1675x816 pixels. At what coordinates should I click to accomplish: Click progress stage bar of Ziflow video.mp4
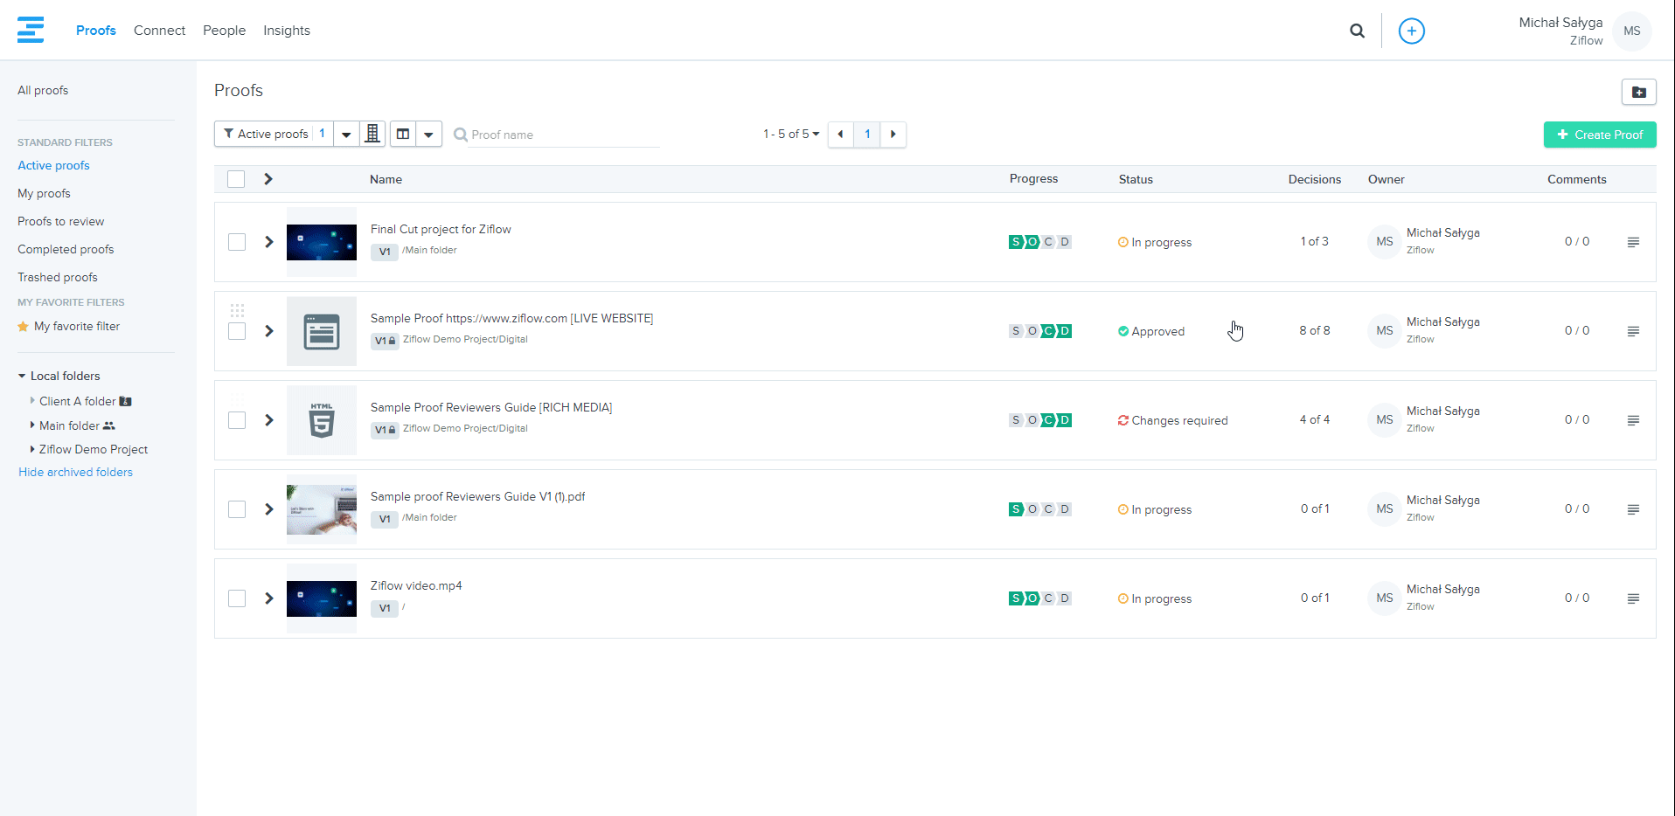point(1039,598)
